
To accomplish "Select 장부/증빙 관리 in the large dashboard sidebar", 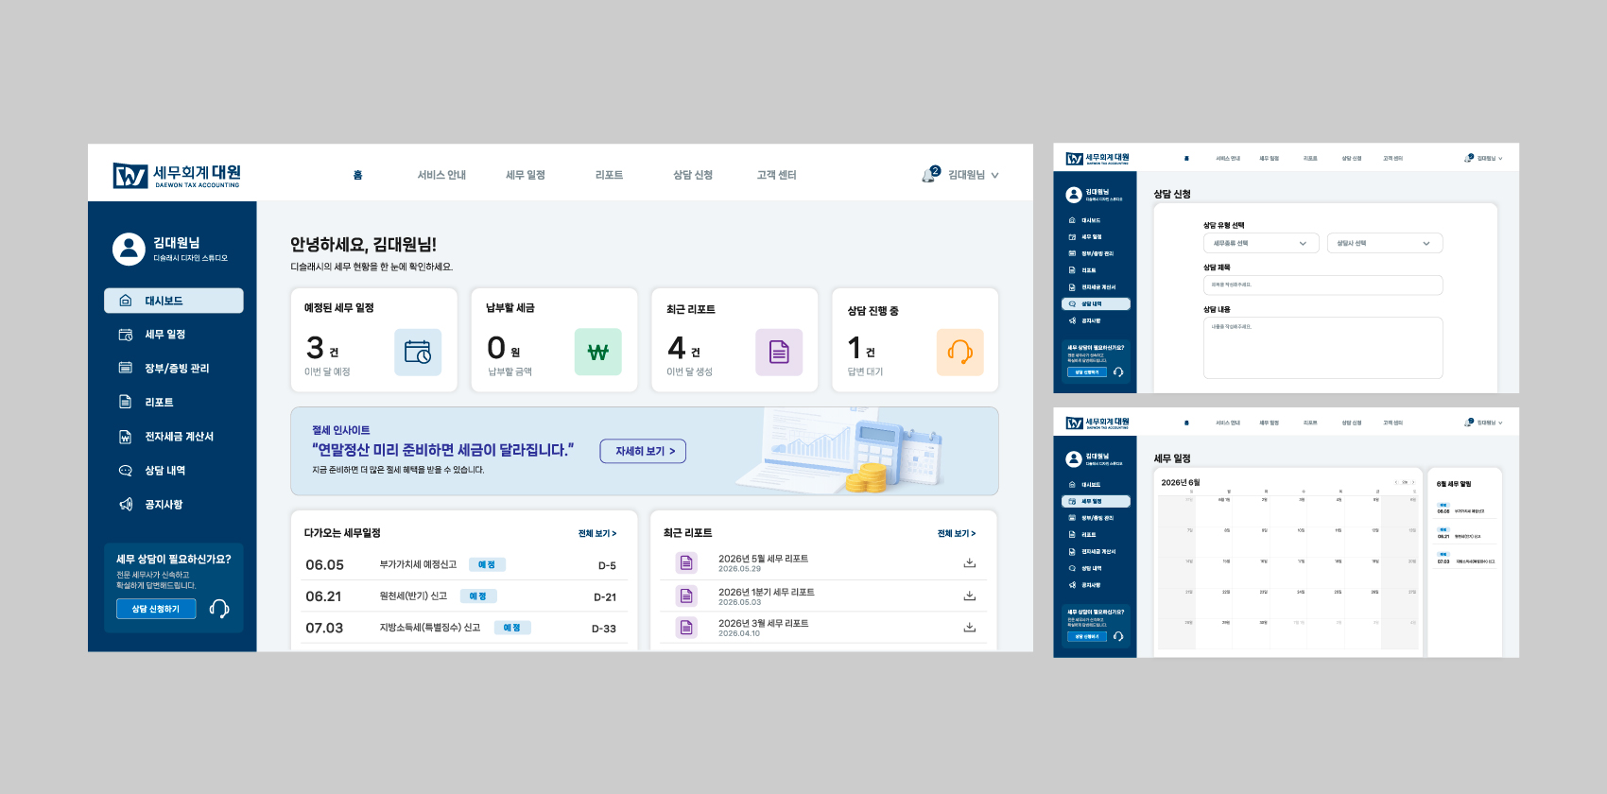I will (174, 369).
